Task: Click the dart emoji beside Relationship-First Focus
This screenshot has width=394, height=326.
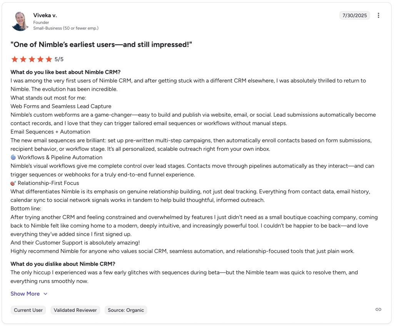Action: pyautogui.click(x=13, y=183)
